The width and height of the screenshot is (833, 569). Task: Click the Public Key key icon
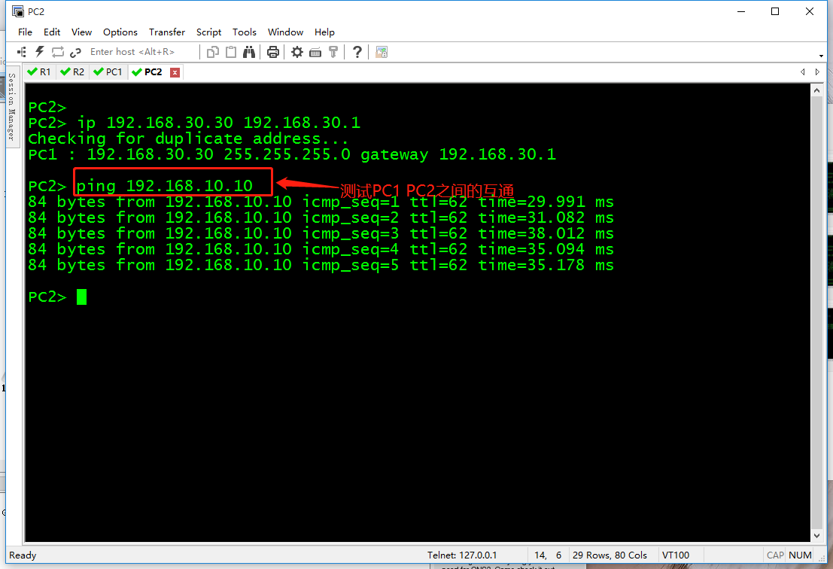[333, 52]
